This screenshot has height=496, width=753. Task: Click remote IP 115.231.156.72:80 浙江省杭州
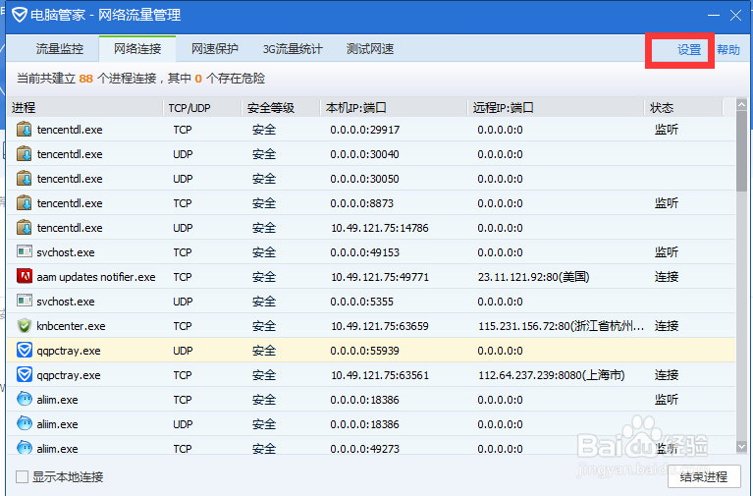pyautogui.click(x=561, y=326)
